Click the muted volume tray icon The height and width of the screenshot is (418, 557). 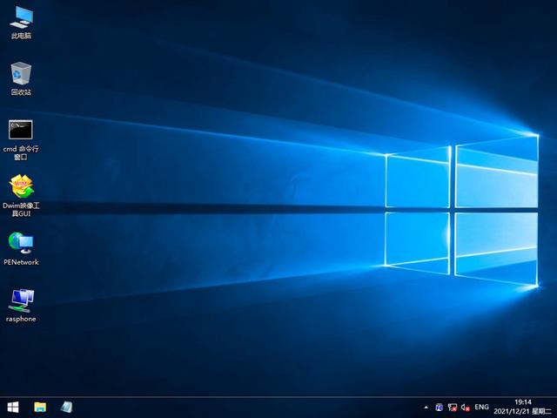[x=466, y=408]
